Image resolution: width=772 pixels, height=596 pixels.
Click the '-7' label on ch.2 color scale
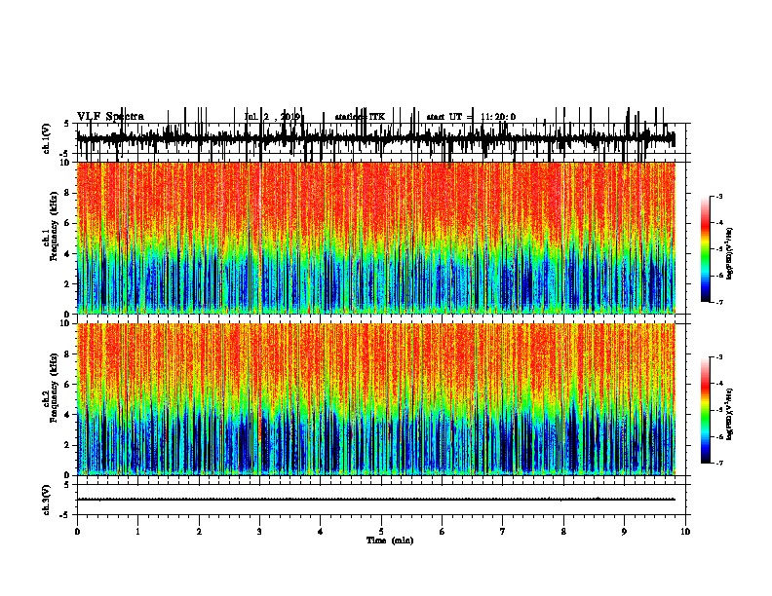click(718, 464)
